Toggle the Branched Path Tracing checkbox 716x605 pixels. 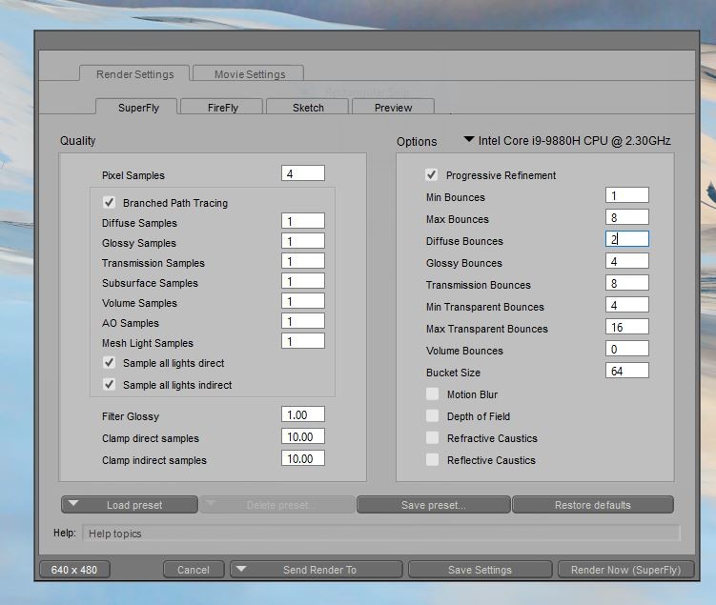109,202
